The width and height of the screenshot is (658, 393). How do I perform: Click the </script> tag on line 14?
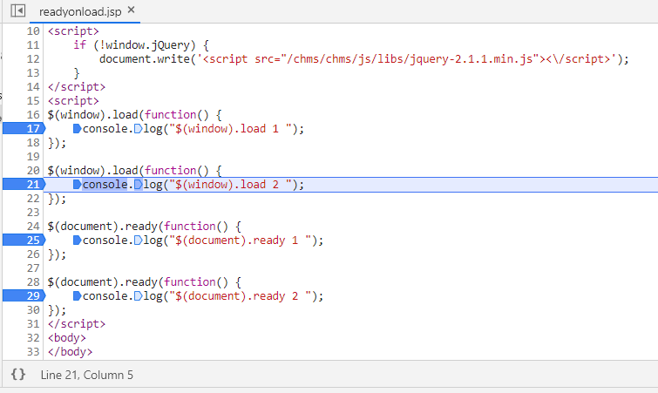click(x=77, y=87)
